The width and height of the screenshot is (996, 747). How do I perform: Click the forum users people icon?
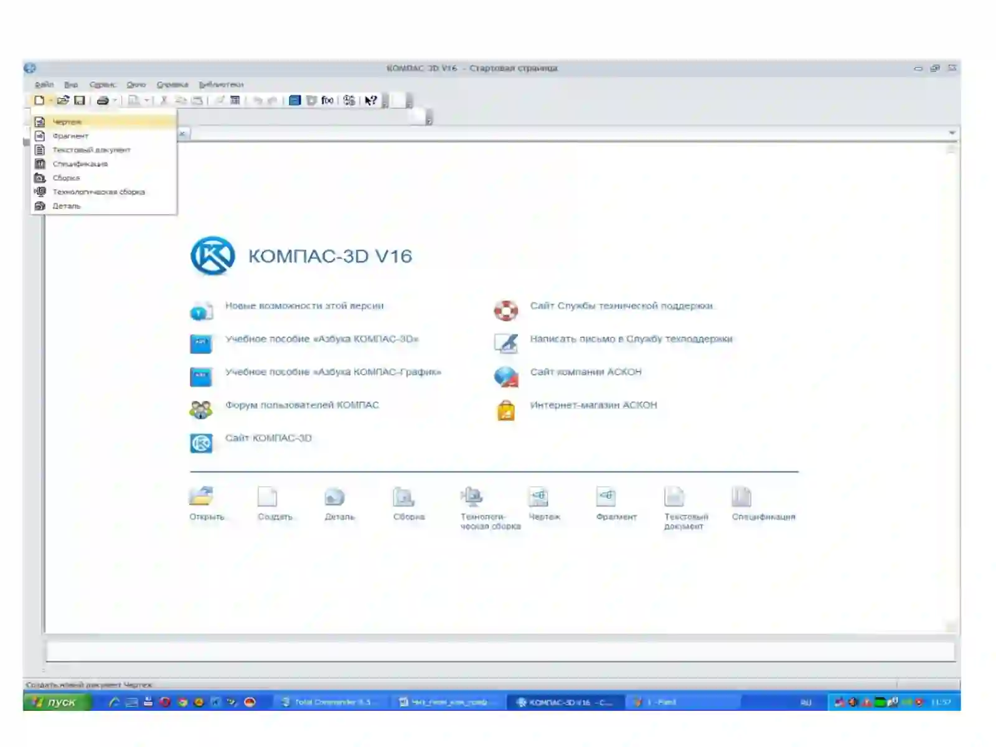[201, 409]
